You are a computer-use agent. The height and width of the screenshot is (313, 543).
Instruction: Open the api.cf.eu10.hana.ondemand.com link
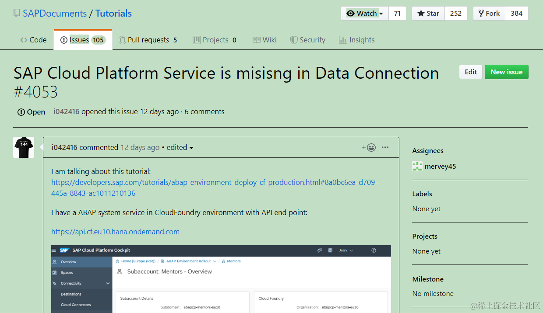(x=115, y=232)
